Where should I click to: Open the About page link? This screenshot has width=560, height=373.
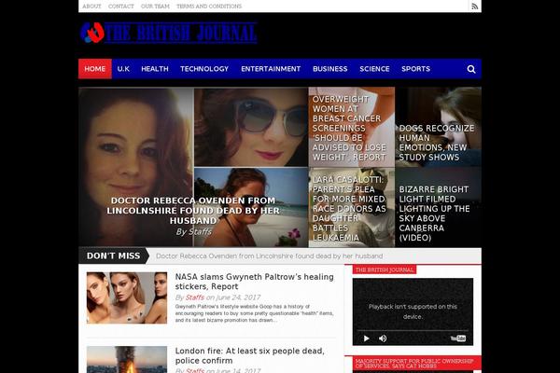pos(91,7)
